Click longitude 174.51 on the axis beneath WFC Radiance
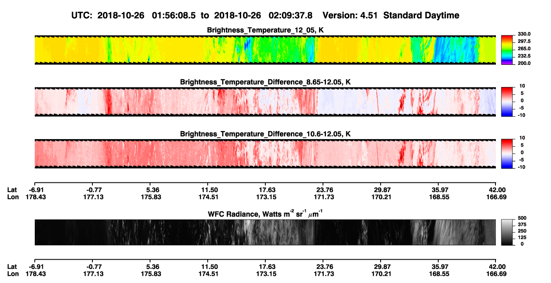The image size is (551, 283). point(208,274)
